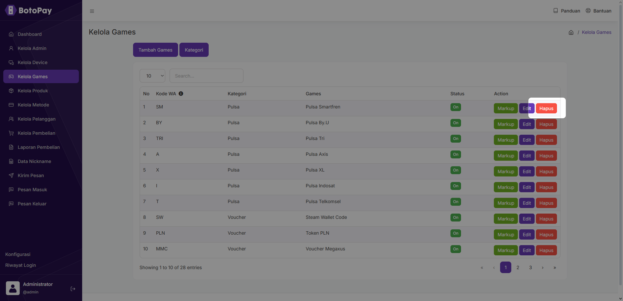Click the Administrator avatar image
Viewport: 623px width, 301px height.
(x=13, y=288)
